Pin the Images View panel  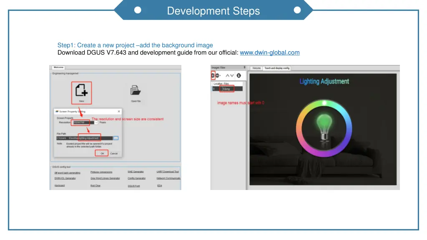point(245,67)
